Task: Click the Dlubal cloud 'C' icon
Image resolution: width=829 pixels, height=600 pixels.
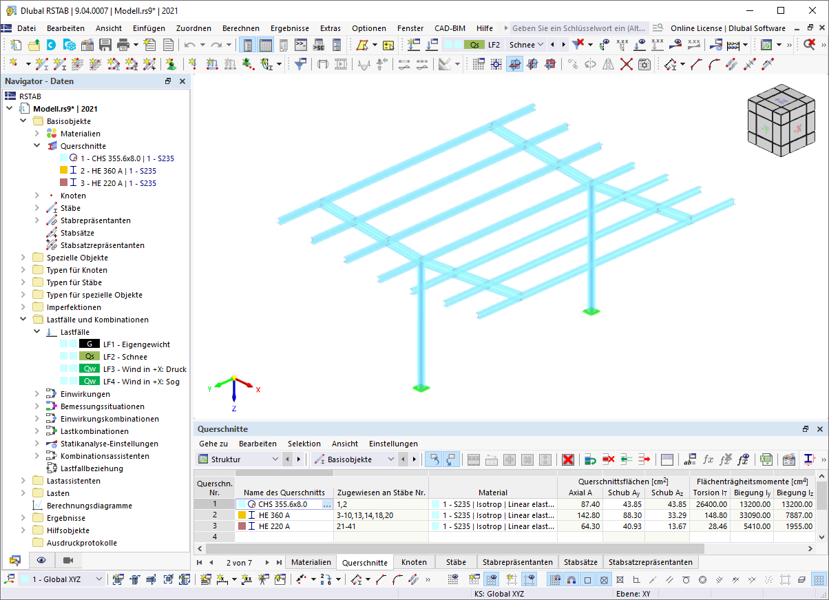Action: [x=52, y=45]
